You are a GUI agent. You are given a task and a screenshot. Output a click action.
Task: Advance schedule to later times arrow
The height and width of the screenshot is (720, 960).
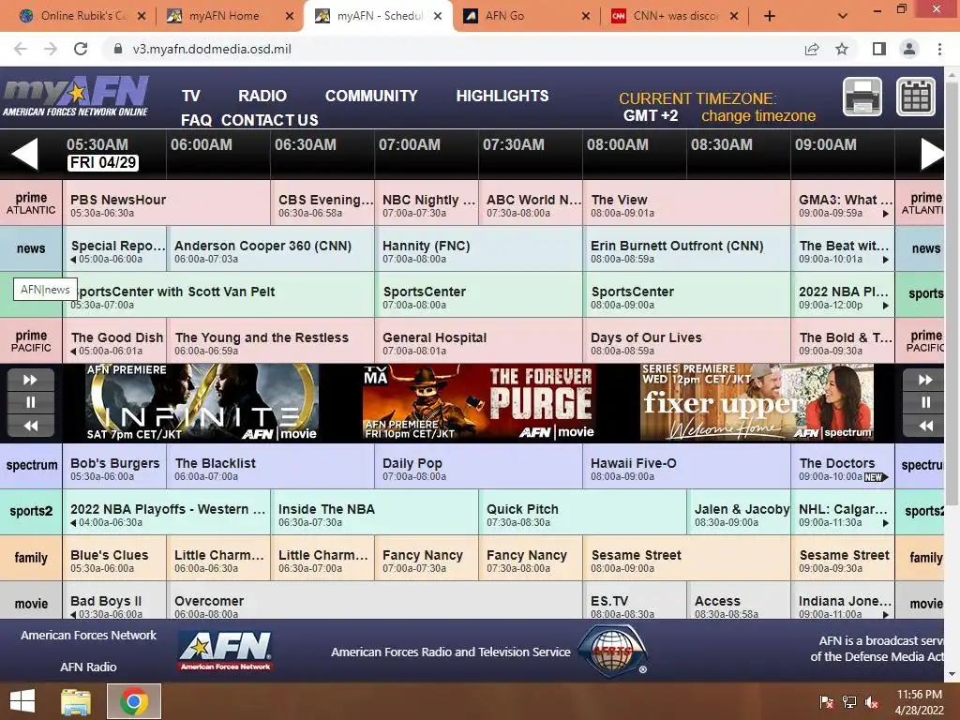pos(933,154)
